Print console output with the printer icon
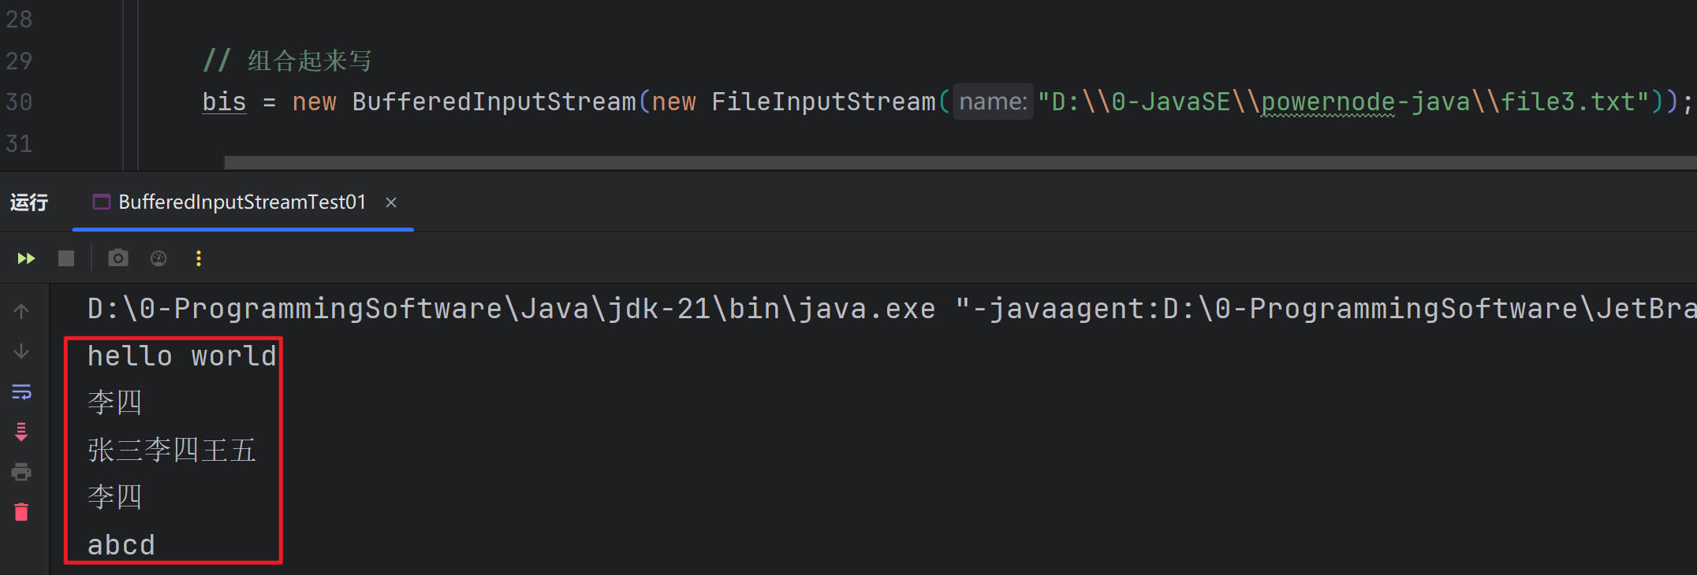 (x=21, y=472)
